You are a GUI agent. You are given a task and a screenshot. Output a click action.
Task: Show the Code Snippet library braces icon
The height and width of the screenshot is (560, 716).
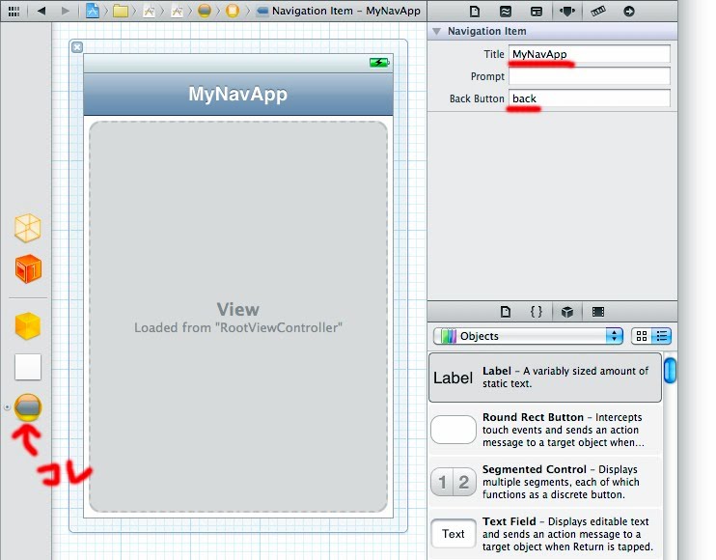pyautogui.click(x=537, y=312)
